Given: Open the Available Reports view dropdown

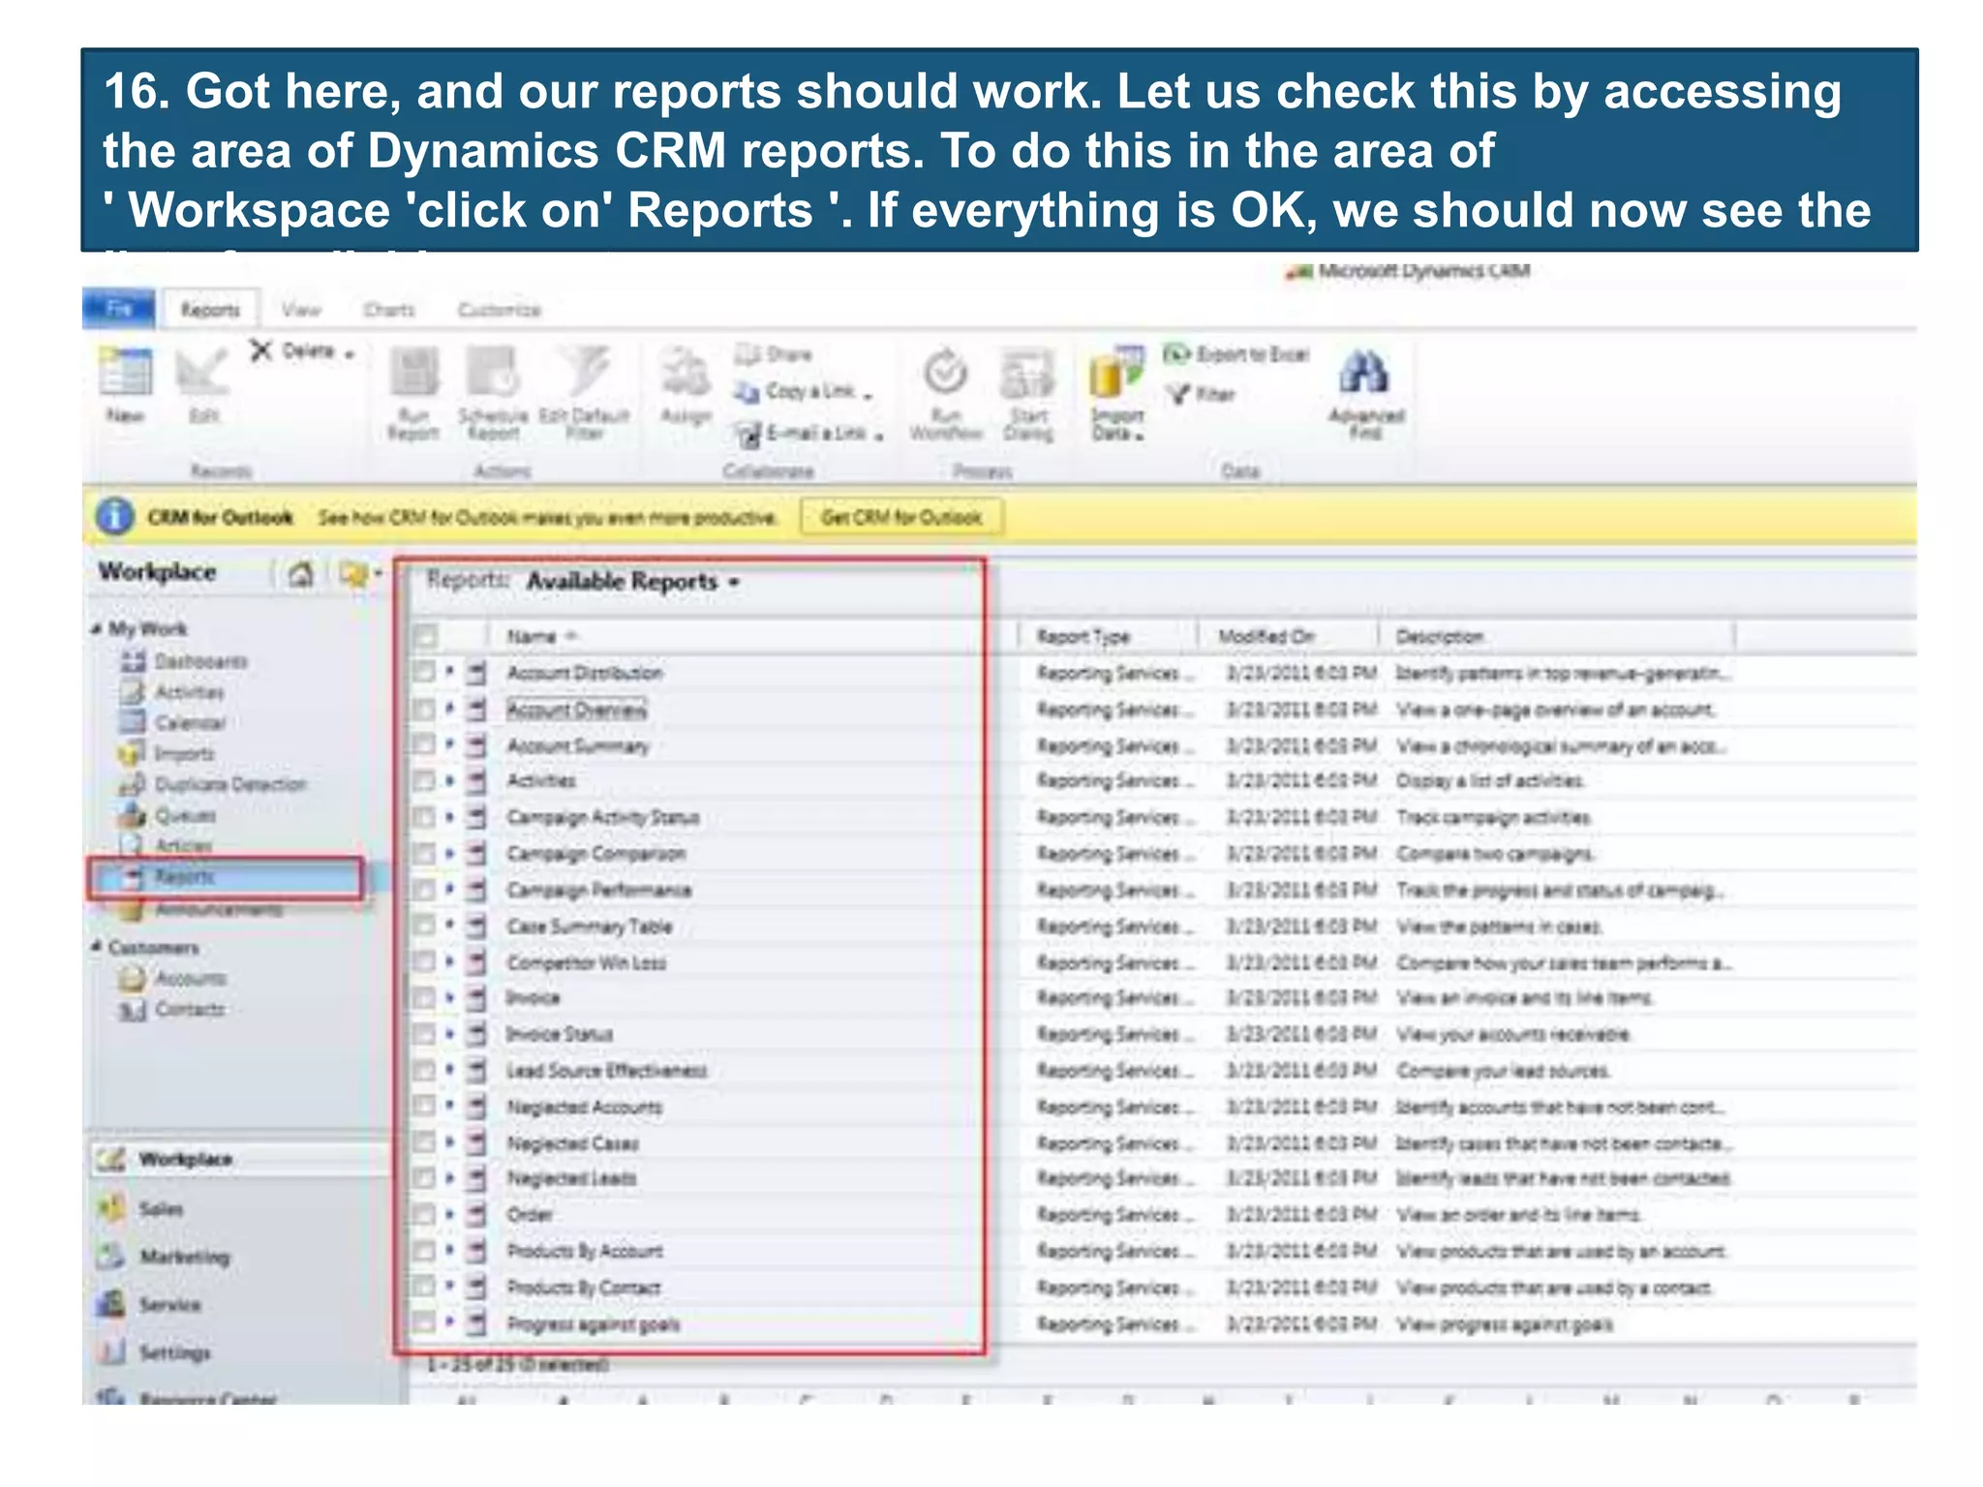Looking at the screenshot, I should coord(733,583).
